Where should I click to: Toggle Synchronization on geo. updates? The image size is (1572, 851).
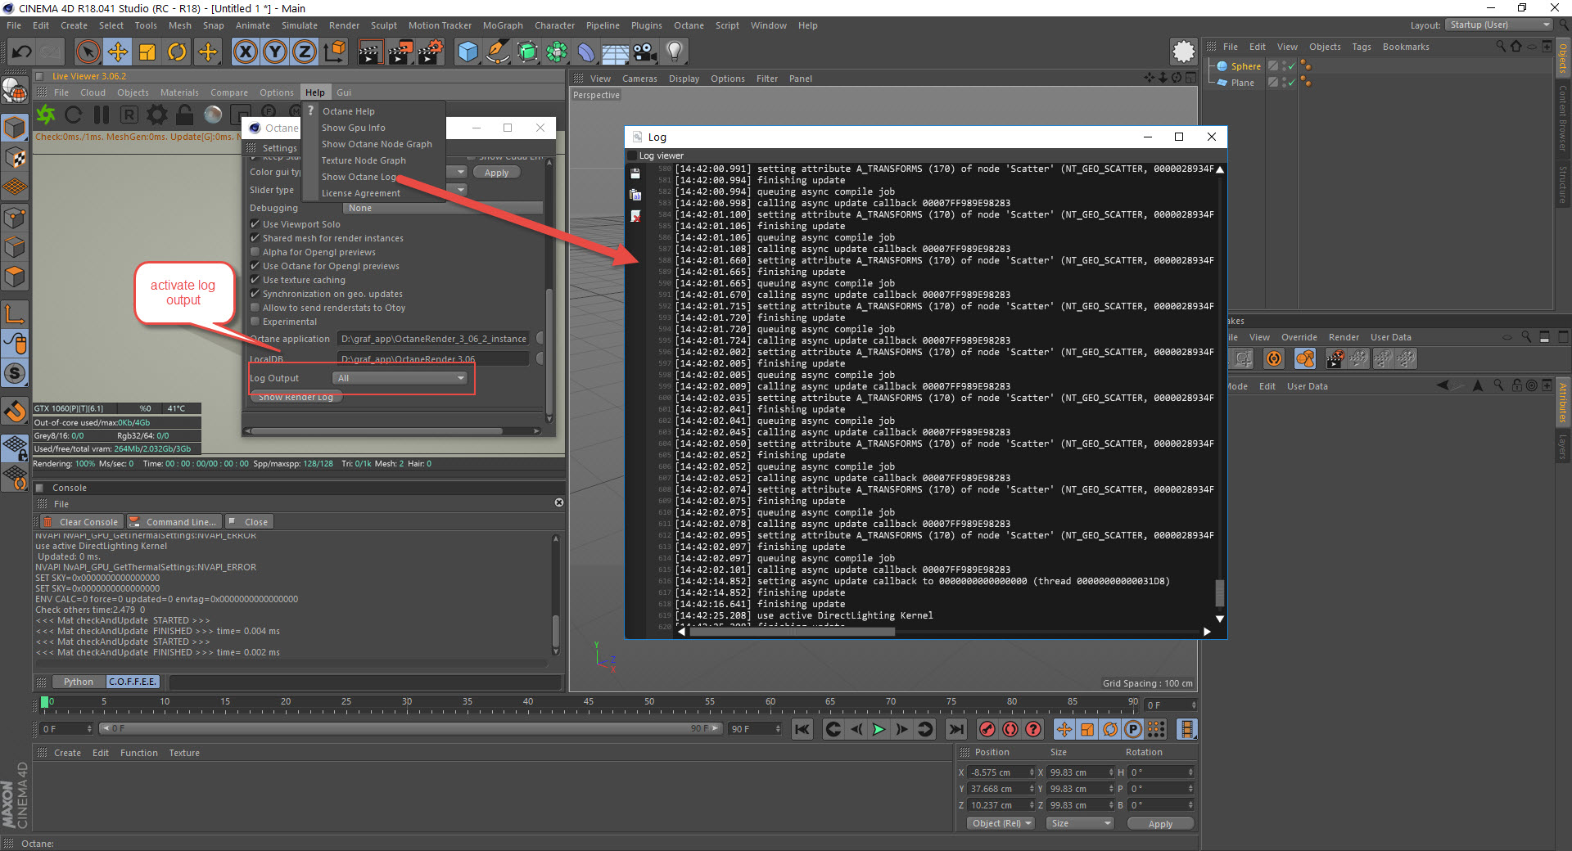click(255, 294)
